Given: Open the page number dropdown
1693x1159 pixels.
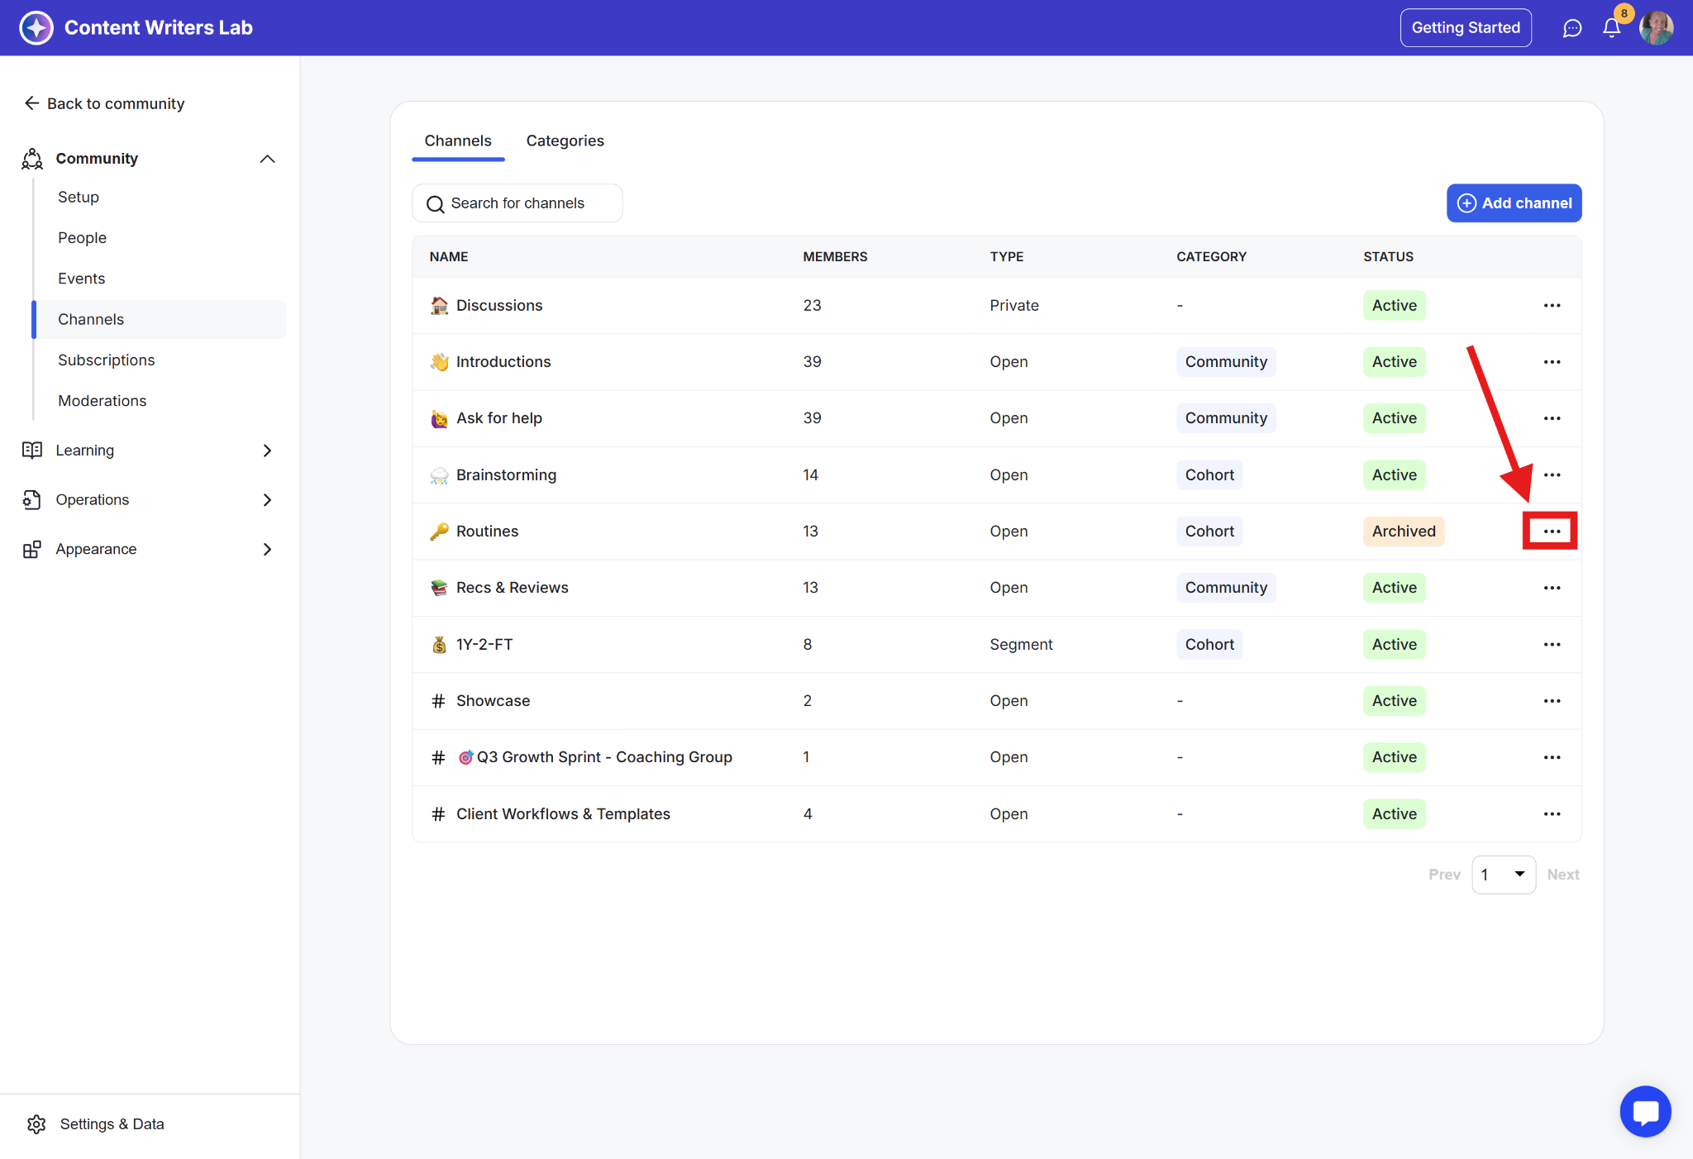Looking at the screenshot, I should point(1503,874).
